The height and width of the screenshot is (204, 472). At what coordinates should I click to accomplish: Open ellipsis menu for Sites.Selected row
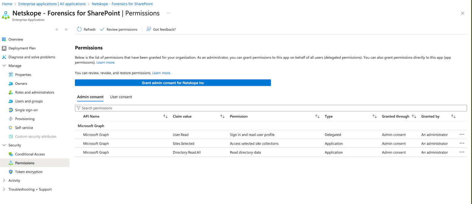[x=462, y=143]
